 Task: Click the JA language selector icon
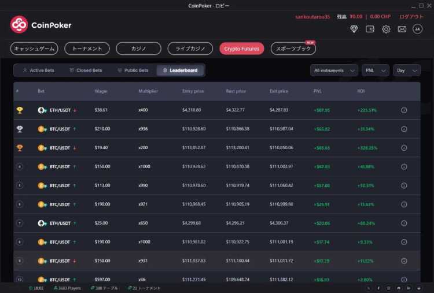tap(417, 29)
